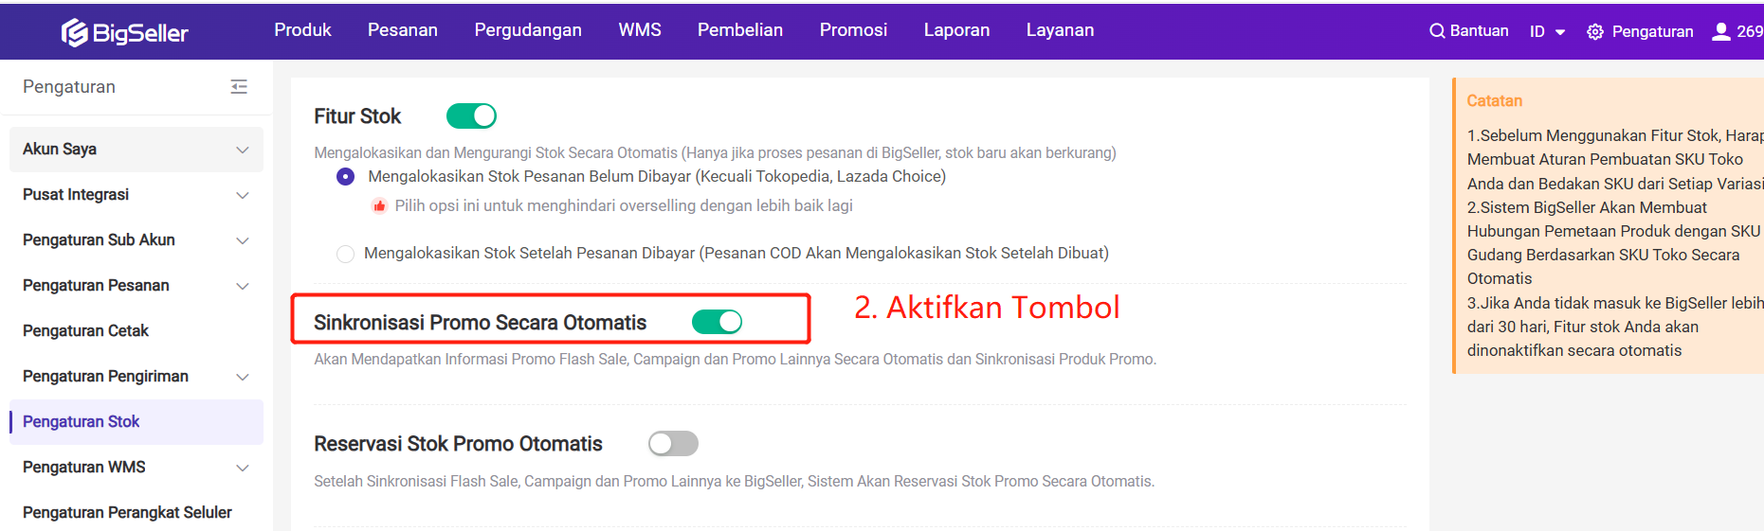
Task: Select Mengalokasikan Stok Setelah Pesanan Dibayar radio
Action: [345, 254]
